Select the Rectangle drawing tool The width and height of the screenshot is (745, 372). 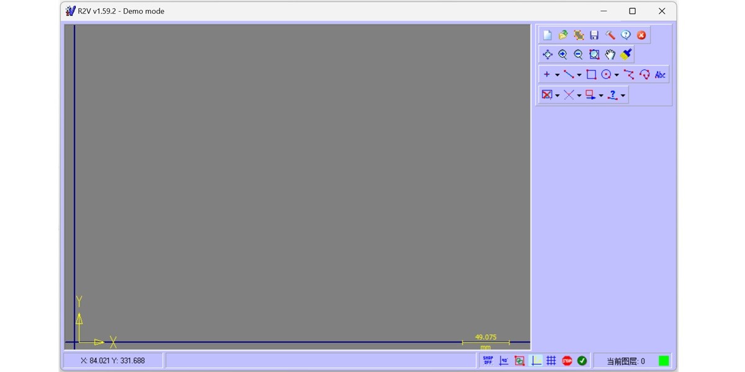click(x=590, y=74)
